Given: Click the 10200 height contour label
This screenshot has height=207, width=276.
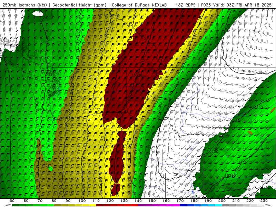Looking at the screenshot, I should pyautogui.click(x=213, y=151).
